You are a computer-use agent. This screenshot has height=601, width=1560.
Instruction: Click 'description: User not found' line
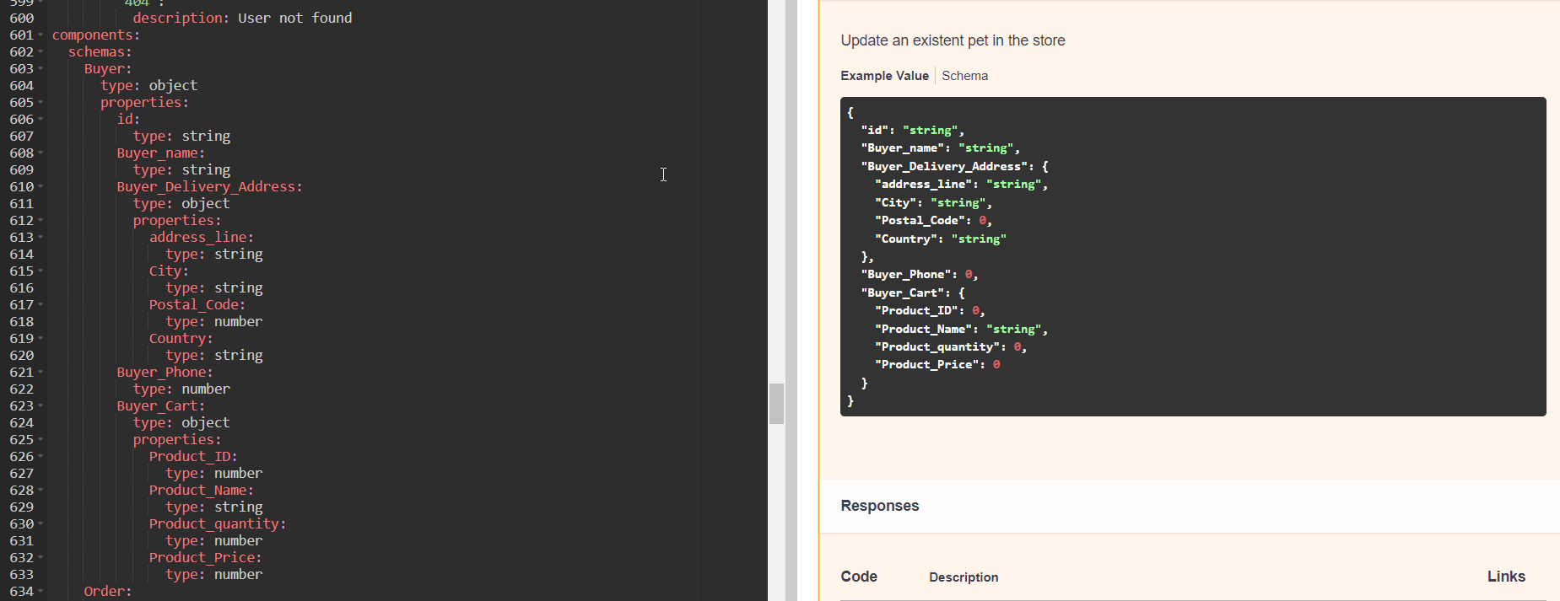click(242, 19)
